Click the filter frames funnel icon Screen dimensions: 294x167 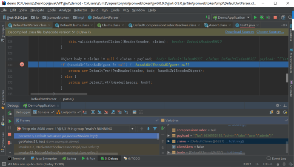click(155, 129)
